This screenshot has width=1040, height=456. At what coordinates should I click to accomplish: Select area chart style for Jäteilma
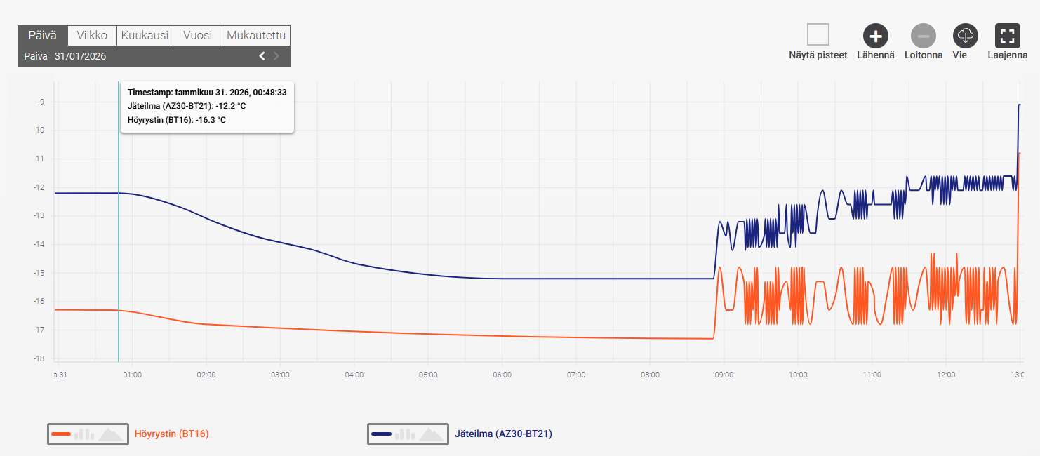430,434
